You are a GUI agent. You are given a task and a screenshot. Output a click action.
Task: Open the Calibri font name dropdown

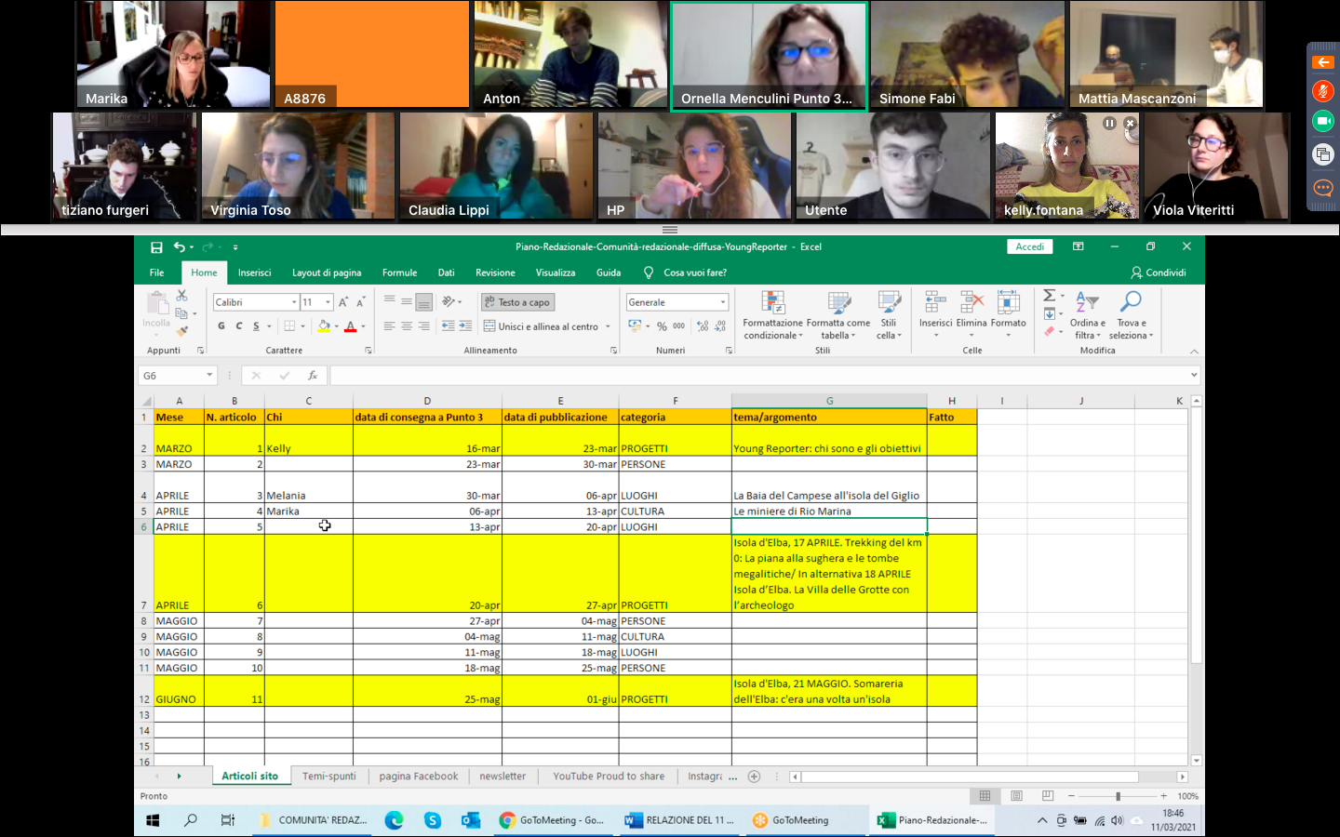point(294,302)
